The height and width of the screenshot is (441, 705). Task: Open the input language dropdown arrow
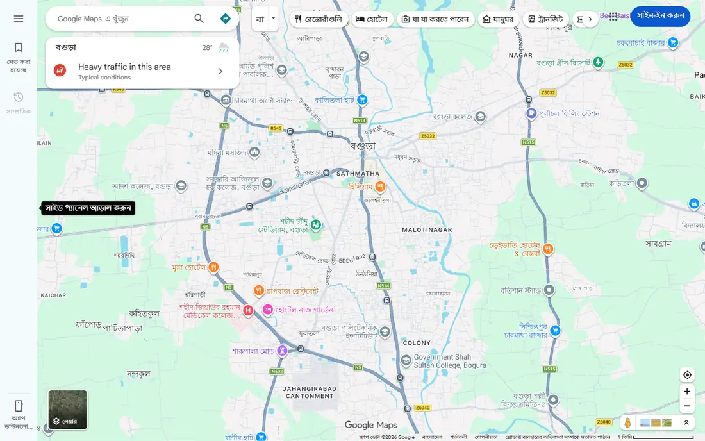[x=273, y=19]
